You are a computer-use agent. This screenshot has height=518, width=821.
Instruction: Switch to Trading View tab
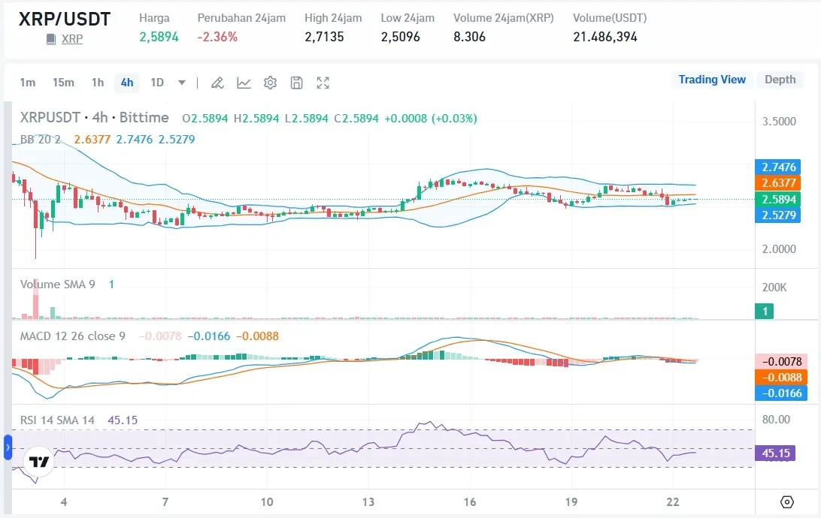pyautogui.click(x=712, y=80)
